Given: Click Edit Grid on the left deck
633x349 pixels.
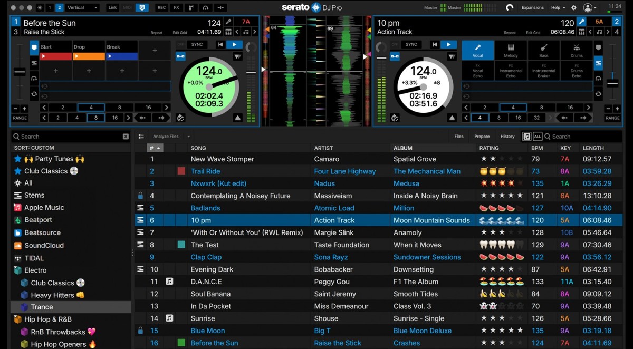Looking at the screenshot, I should click(179, 33).
